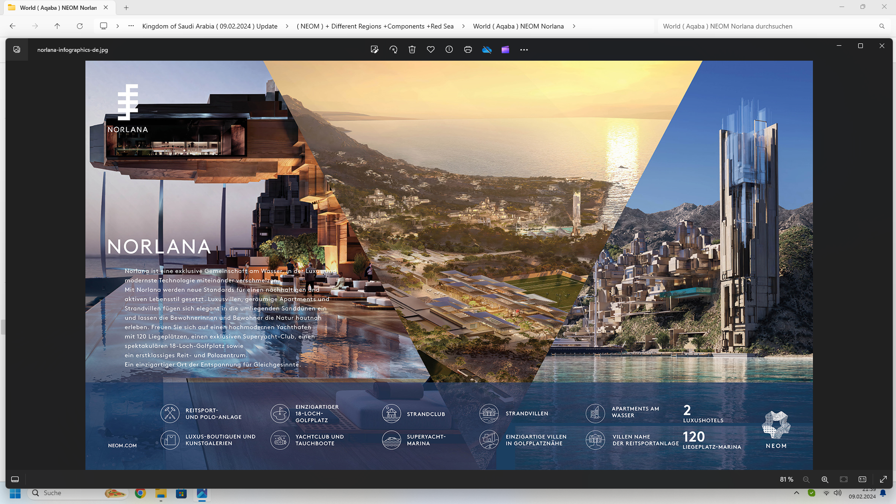Toggle the filmstrip icon at bottom left

point(15,479)
